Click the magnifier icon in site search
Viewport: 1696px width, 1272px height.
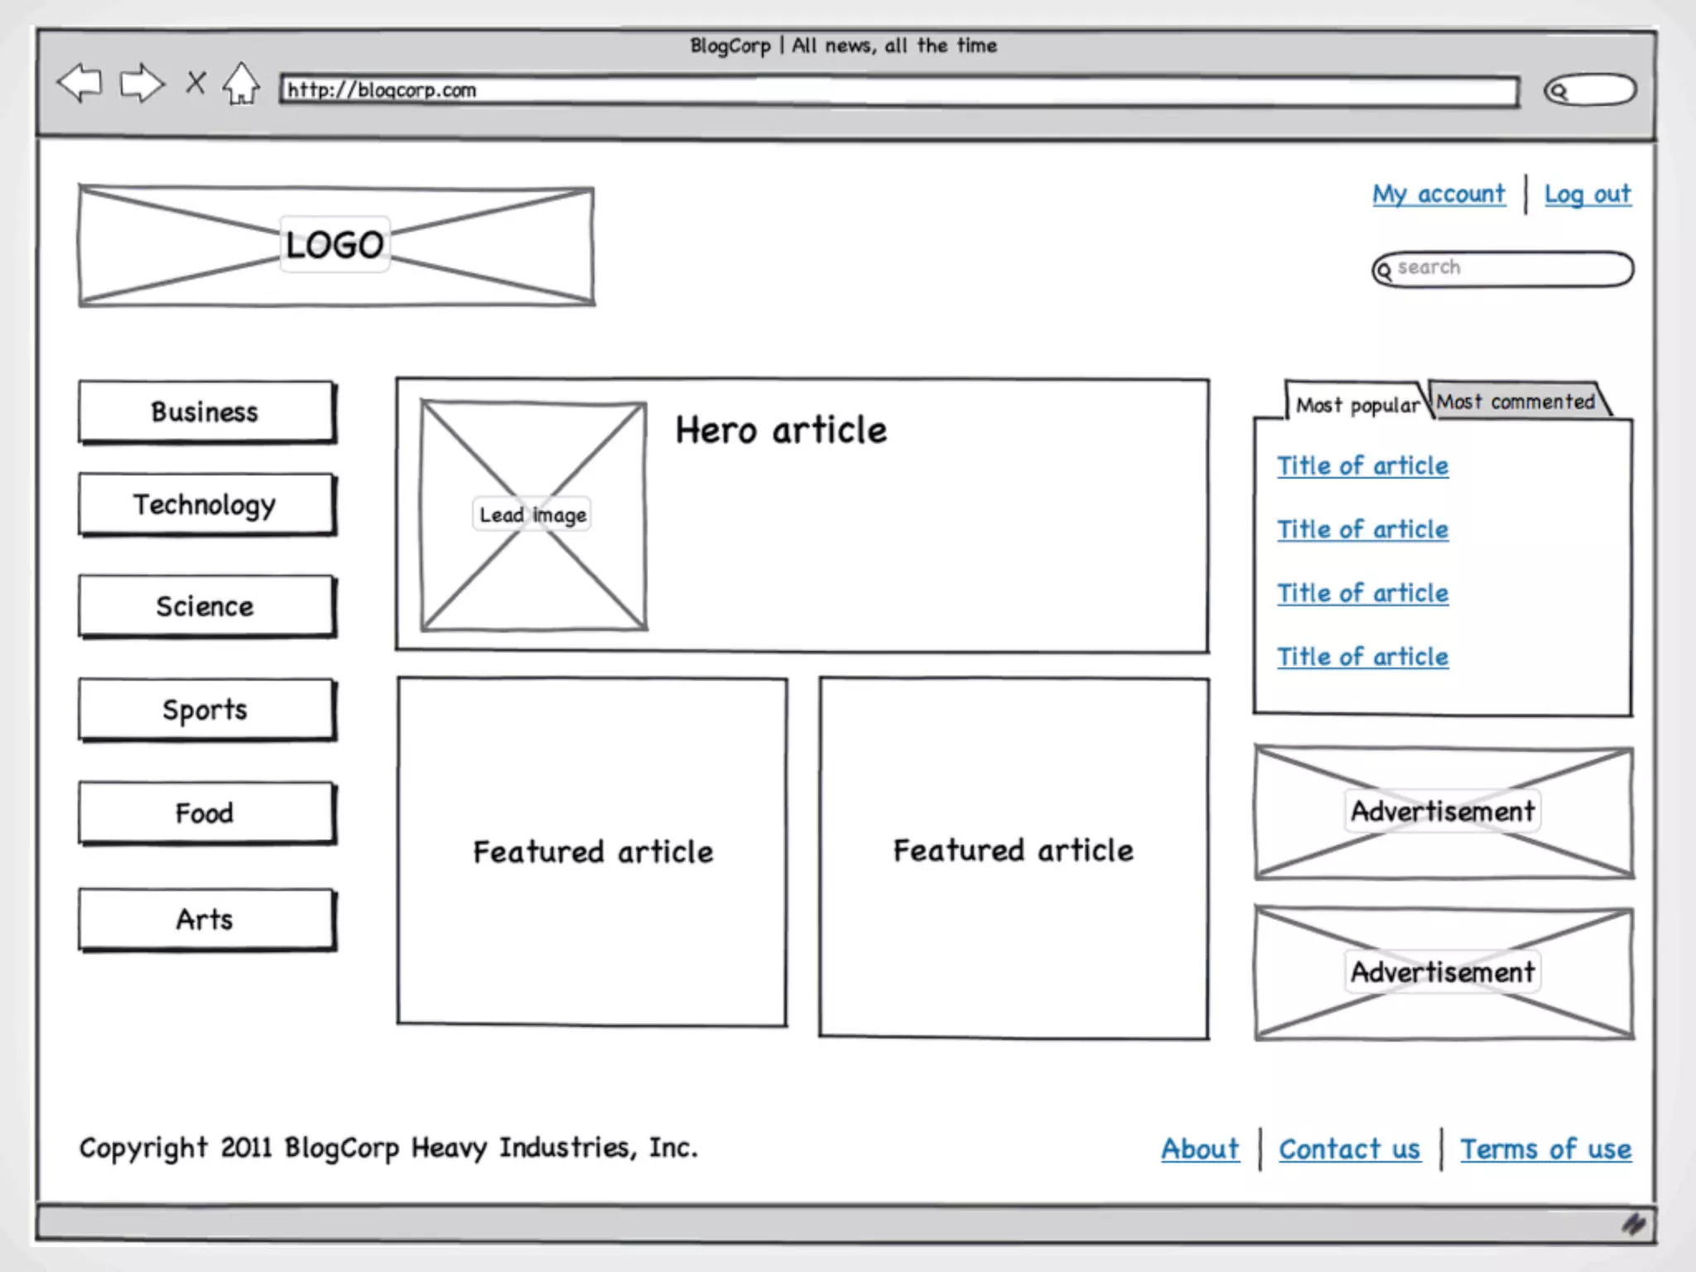point(1384,270)
